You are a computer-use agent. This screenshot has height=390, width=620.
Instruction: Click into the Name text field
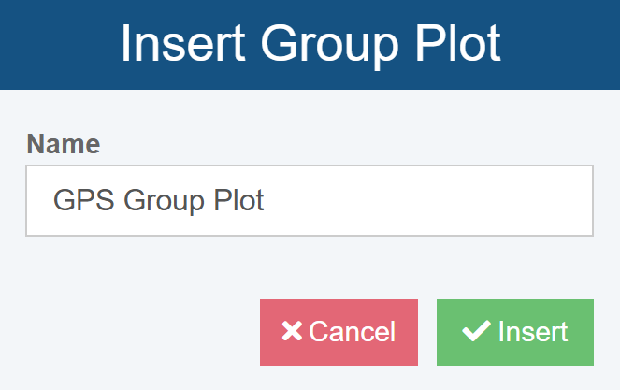coord(309,201)
